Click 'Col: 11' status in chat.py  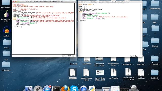click(71, 56)
